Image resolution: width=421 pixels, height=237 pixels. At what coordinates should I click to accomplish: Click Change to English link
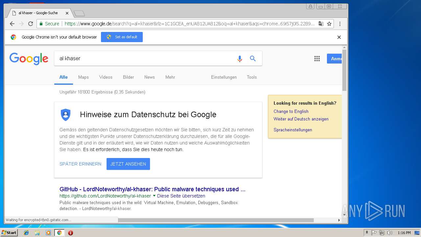coord(291,111)
